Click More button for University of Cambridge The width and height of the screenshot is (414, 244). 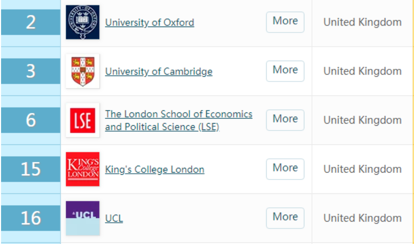pos(285,71)
